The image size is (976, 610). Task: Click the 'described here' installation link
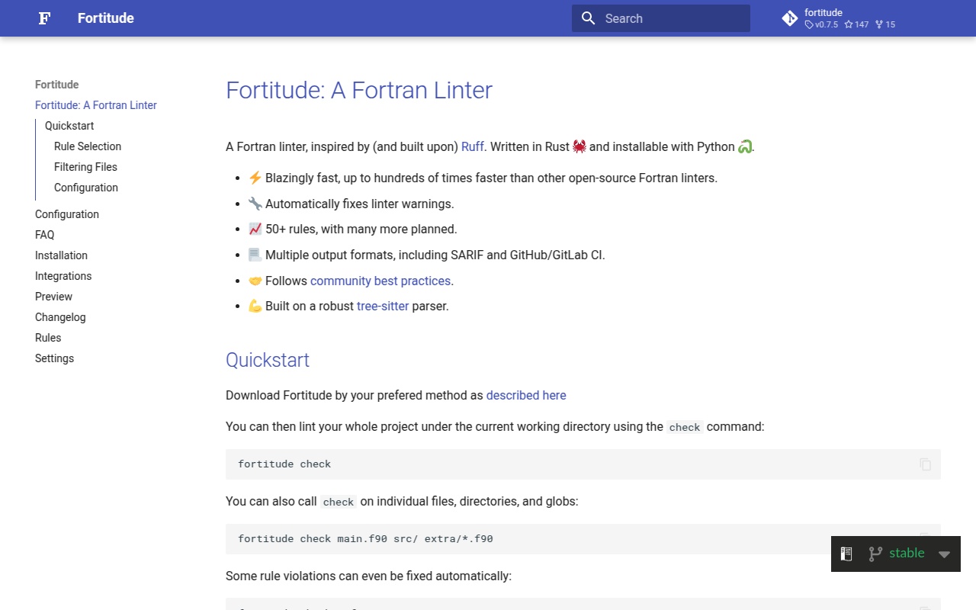coord(526,395)
